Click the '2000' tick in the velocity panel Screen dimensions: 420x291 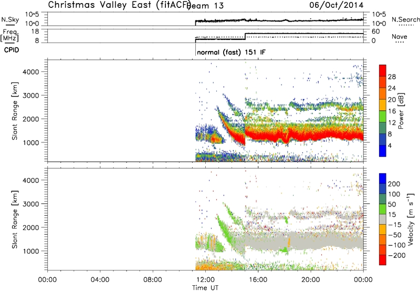click(x=31, y=227)
